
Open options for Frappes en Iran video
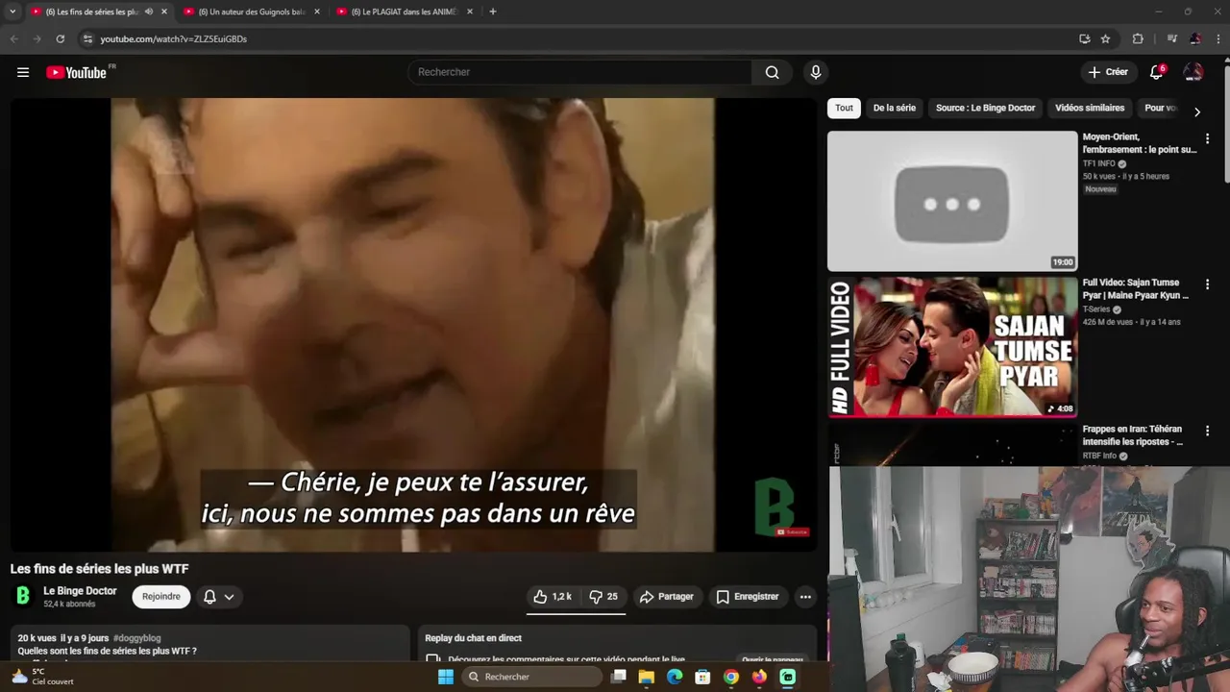coord(1207,431)
